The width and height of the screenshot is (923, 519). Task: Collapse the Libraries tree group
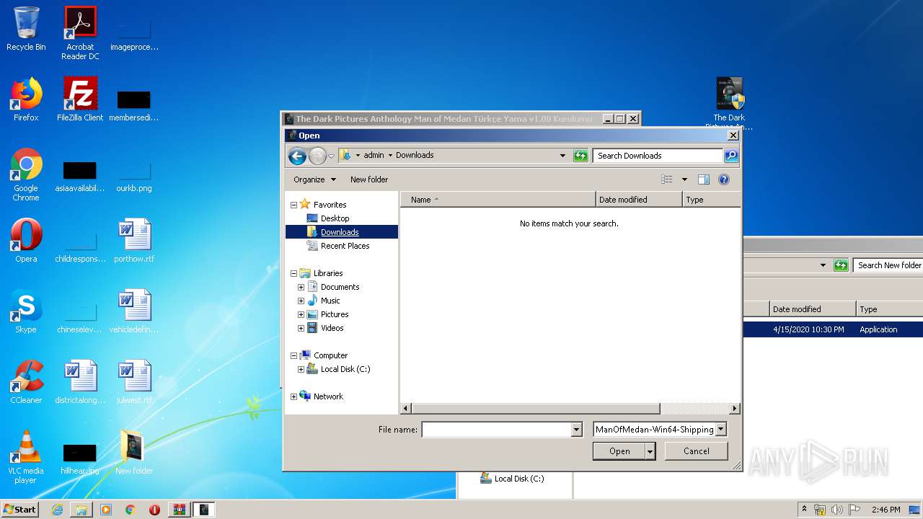(293, 273)
